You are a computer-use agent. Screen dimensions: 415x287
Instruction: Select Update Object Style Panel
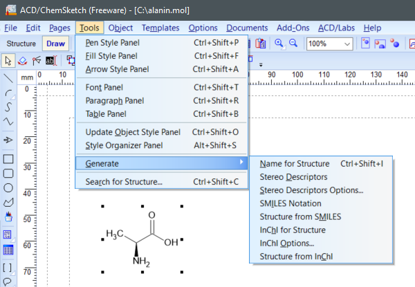(162, 132)
